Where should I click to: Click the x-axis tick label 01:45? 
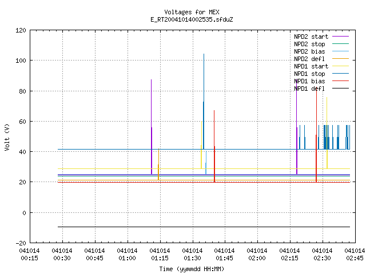click(224, 258)
